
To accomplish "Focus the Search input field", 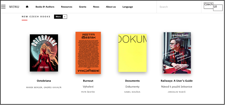I will (179, 7).
